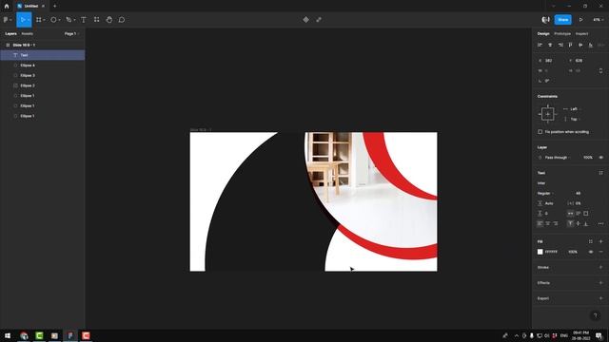Switch to Inspect tab
Image resolution: width=609 pixels, height=342 pixels.
[x=581, y=34]
